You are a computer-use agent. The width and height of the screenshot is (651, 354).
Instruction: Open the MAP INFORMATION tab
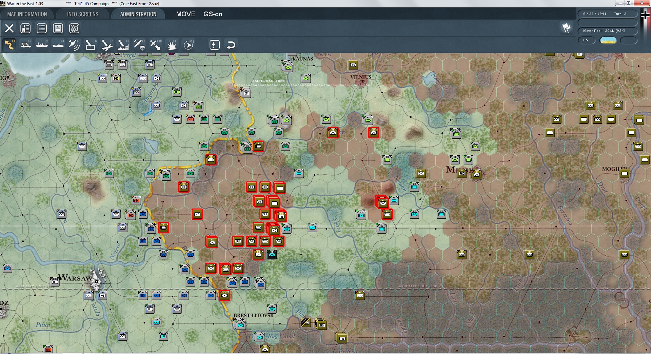[27, 14]
